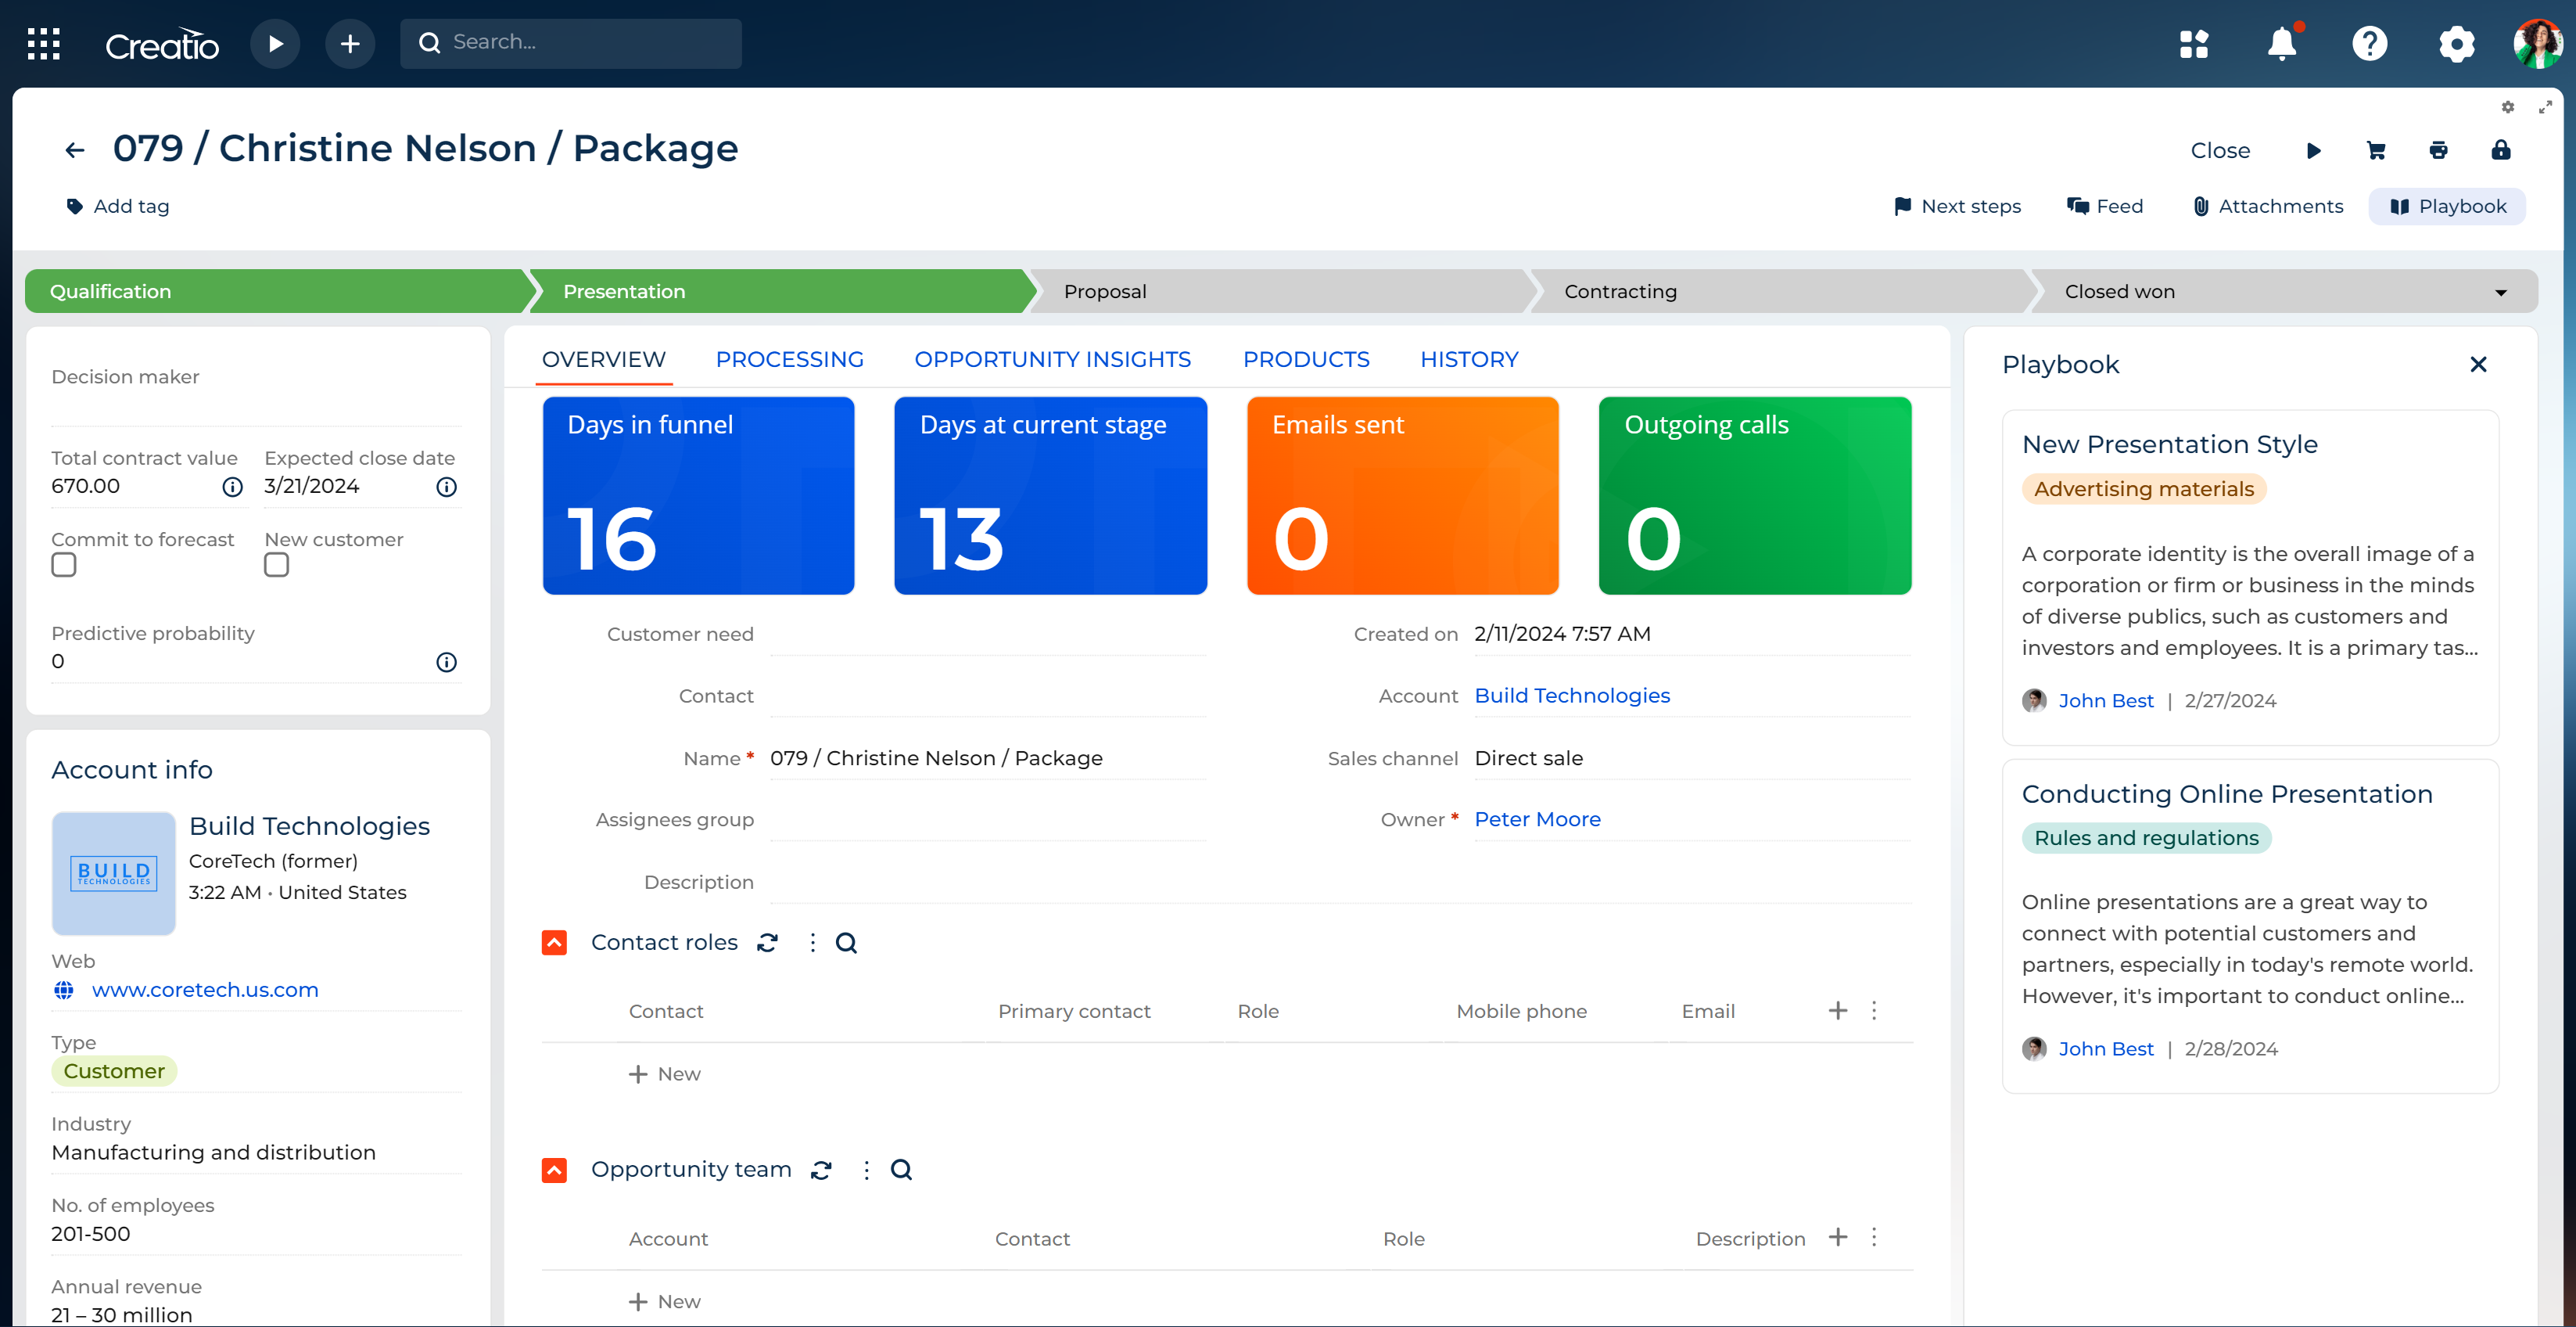Expand the record to full screen

(2546, 107)
